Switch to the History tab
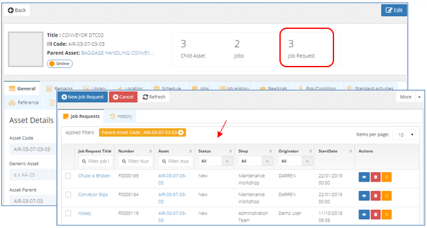 point(121,116)
